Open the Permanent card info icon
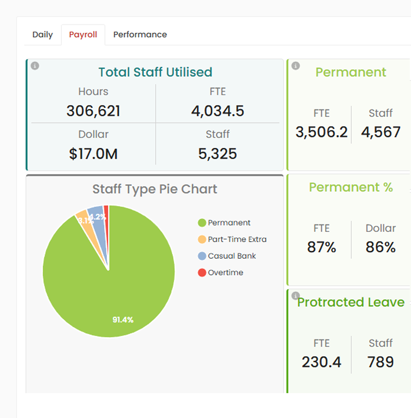Viewport: 411px width, 418px height. coord(295,66)
